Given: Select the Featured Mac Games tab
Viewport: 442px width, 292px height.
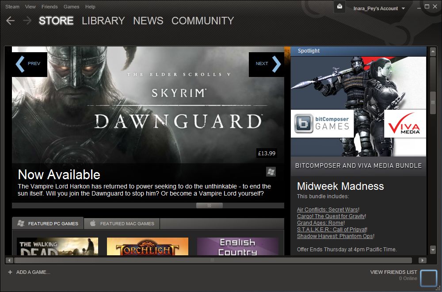Looking at the screenshot, I should point(122,223).
